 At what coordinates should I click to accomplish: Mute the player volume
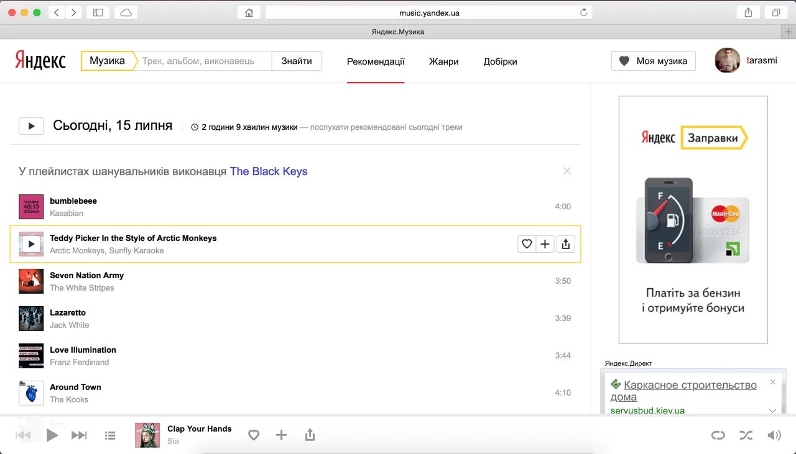tap(774, 435)
